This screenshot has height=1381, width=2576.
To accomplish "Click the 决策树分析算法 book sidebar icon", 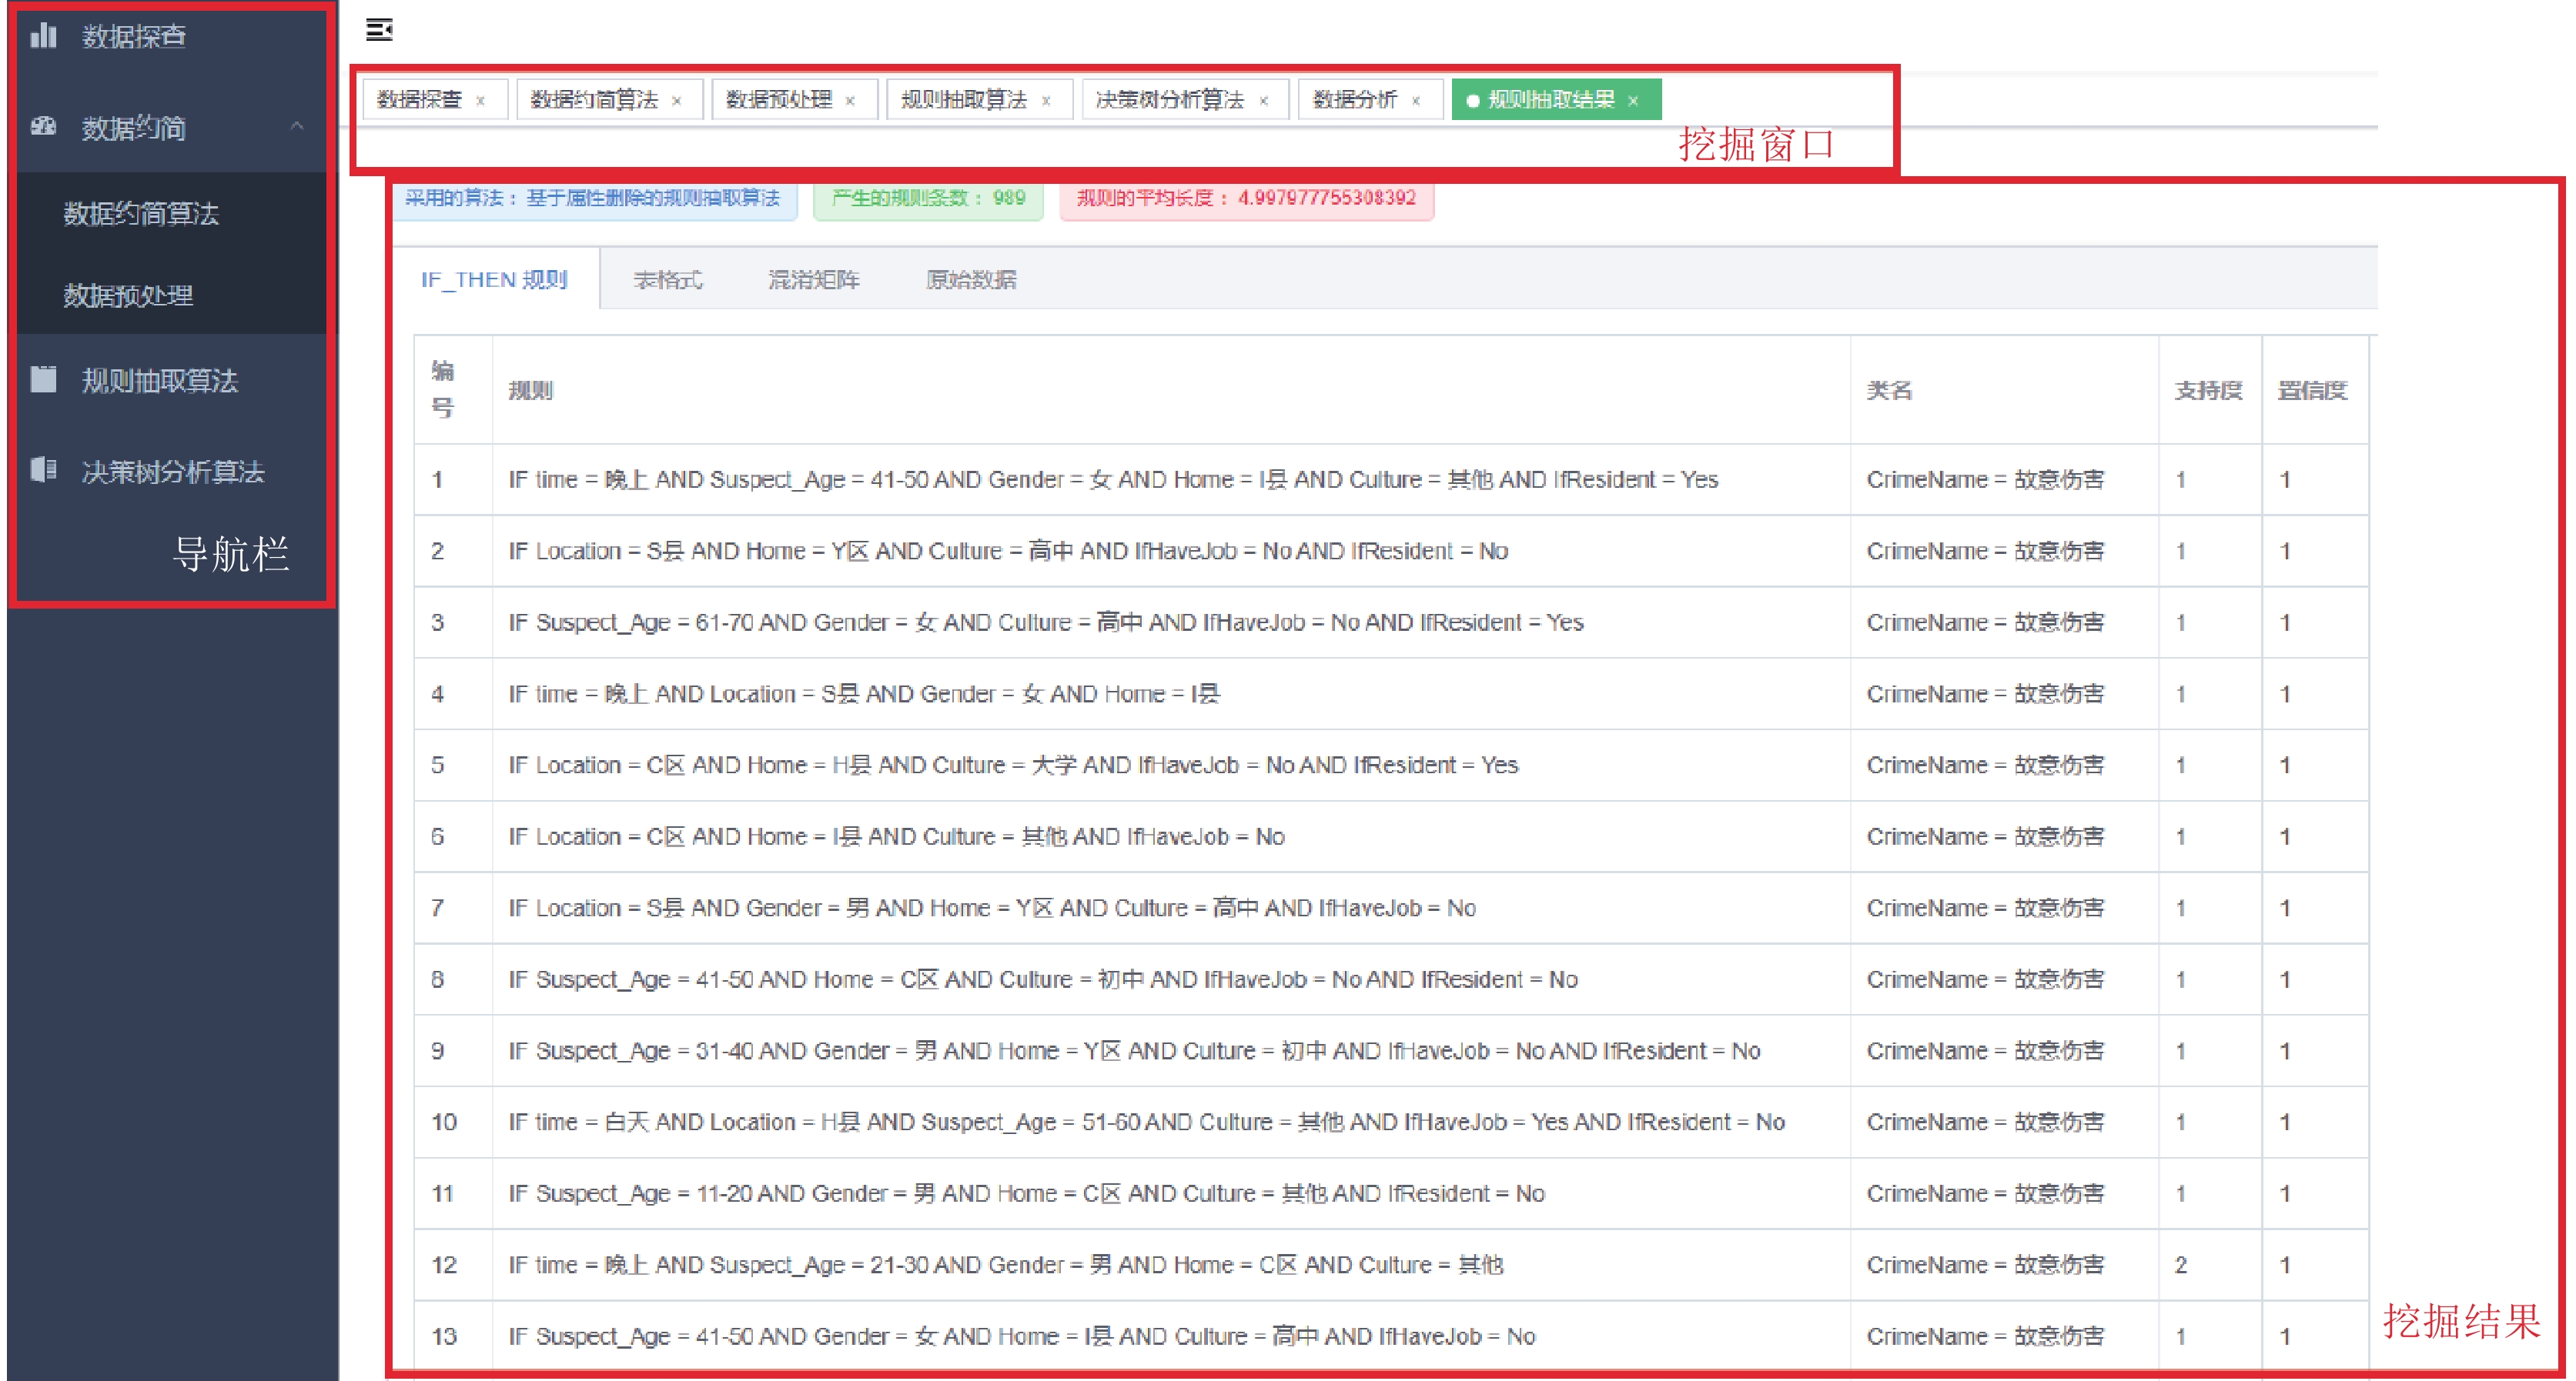I will tap(43, 469).
